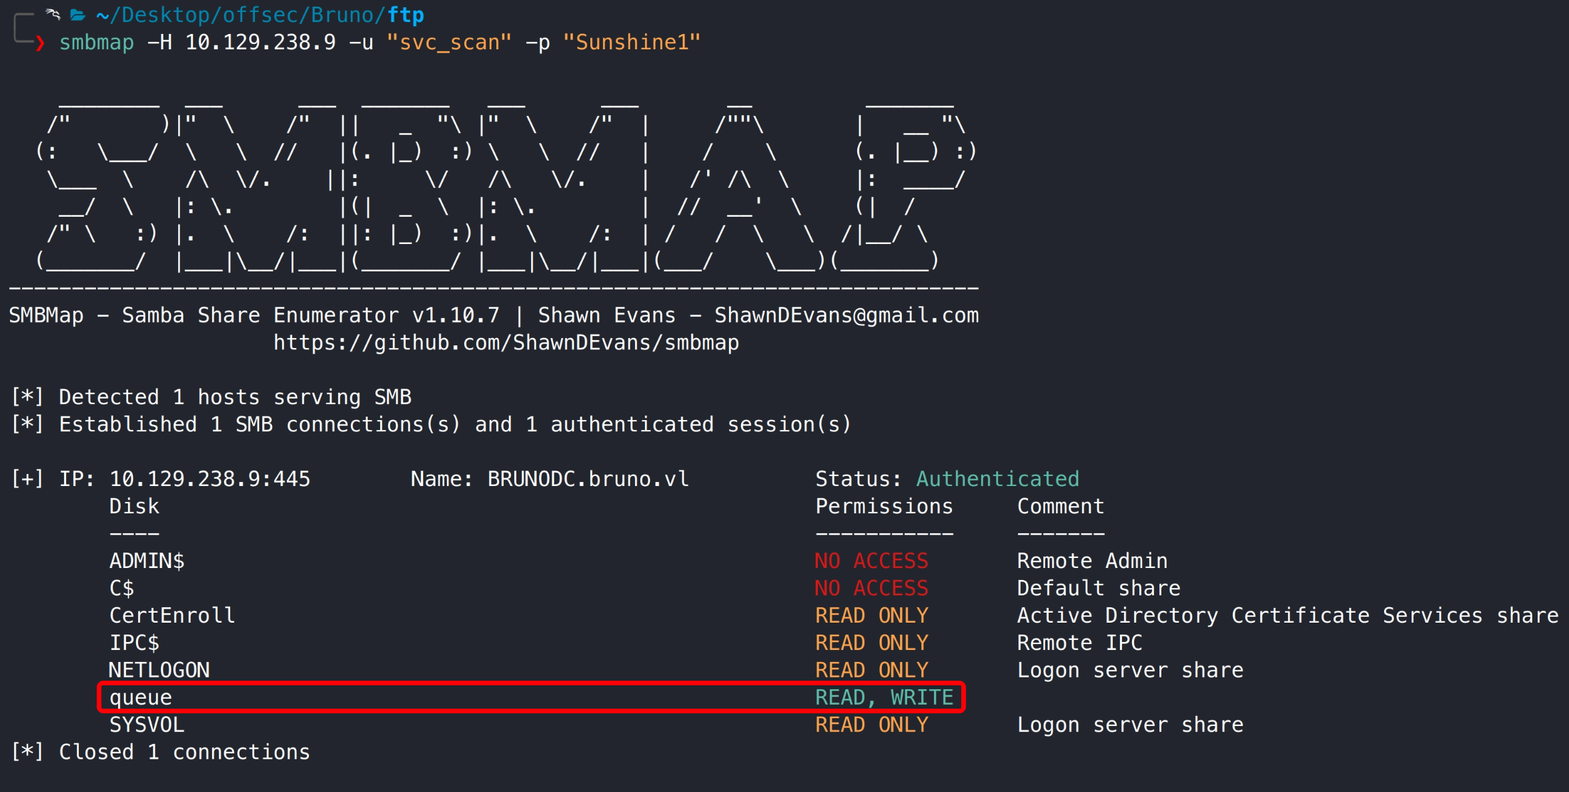Click the red prompt arrow symbol
The image size is (1569, 792).
(x=40, y=43)
